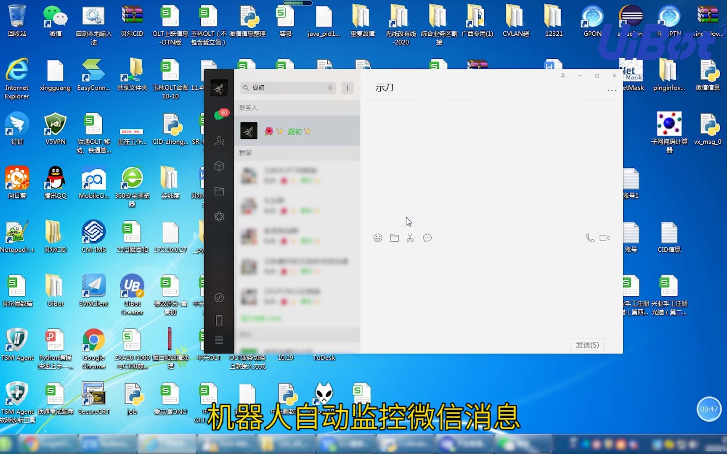Start a new chat with the + button
The height and width of the screenshot is (454, 727).
pos(348,88)
